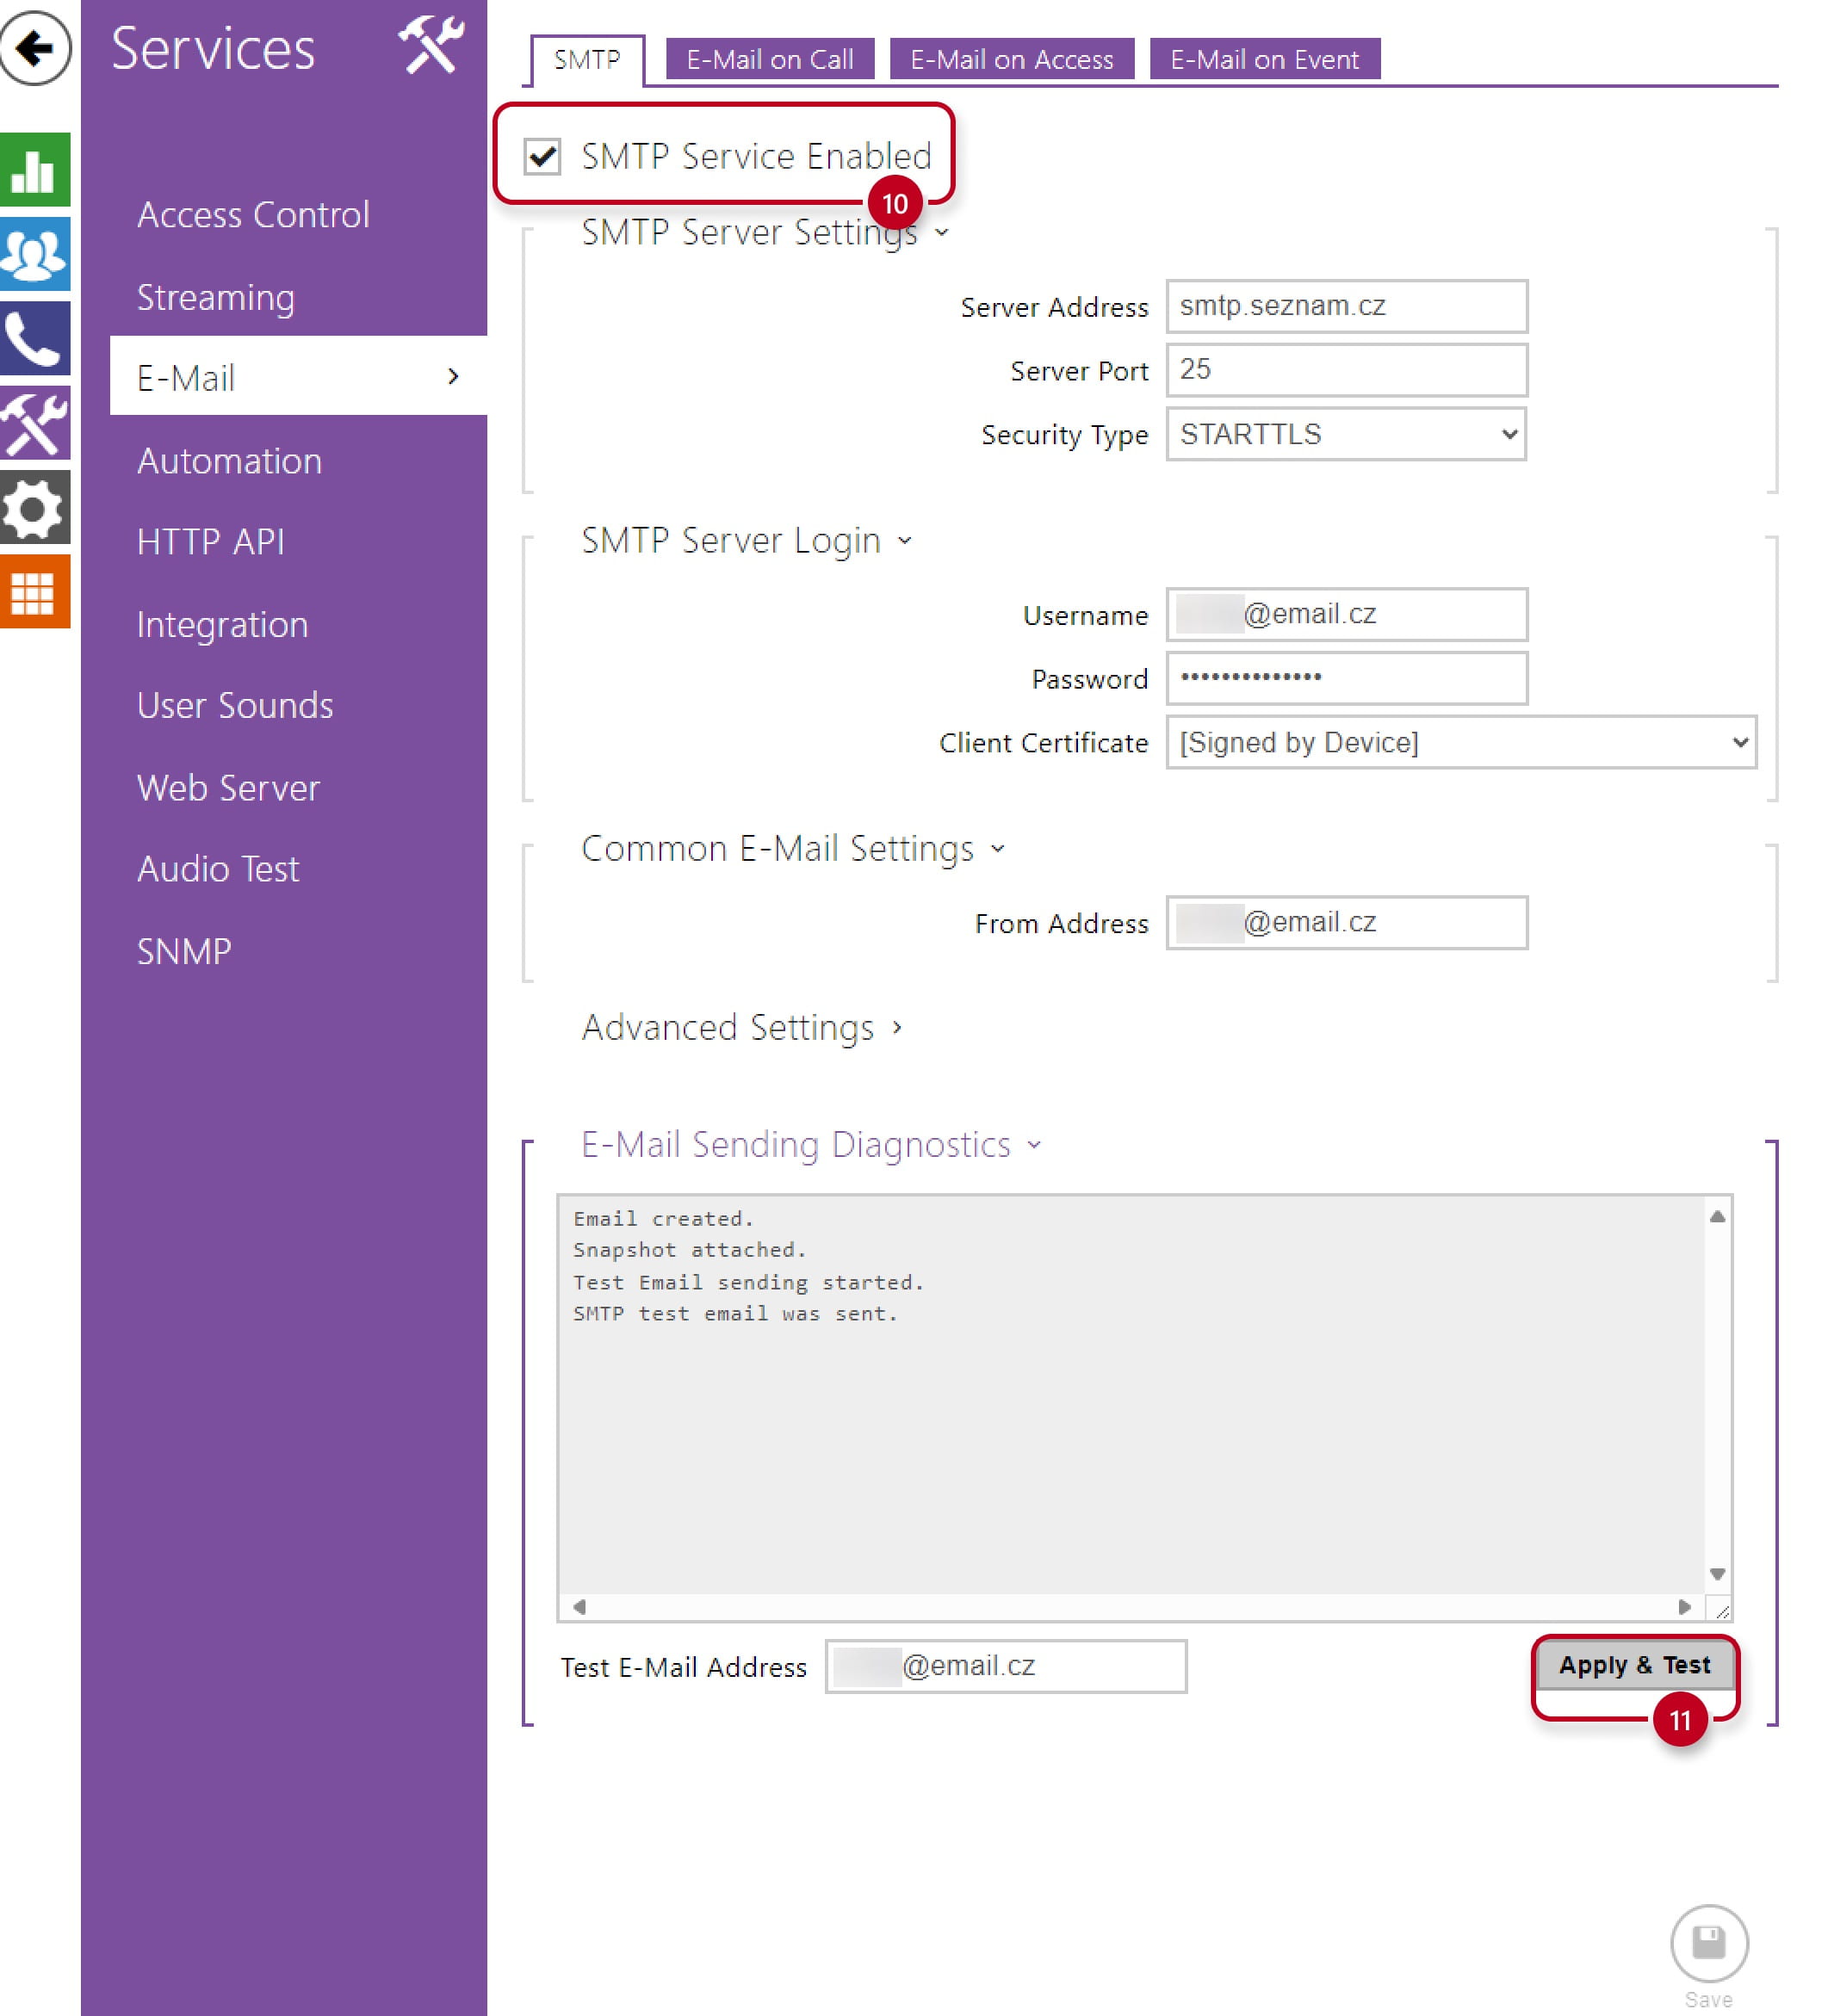Click the Server Address field
Image resolution: width=1834 pixels, height=2016 pixels.
(x=1346, y=306)
